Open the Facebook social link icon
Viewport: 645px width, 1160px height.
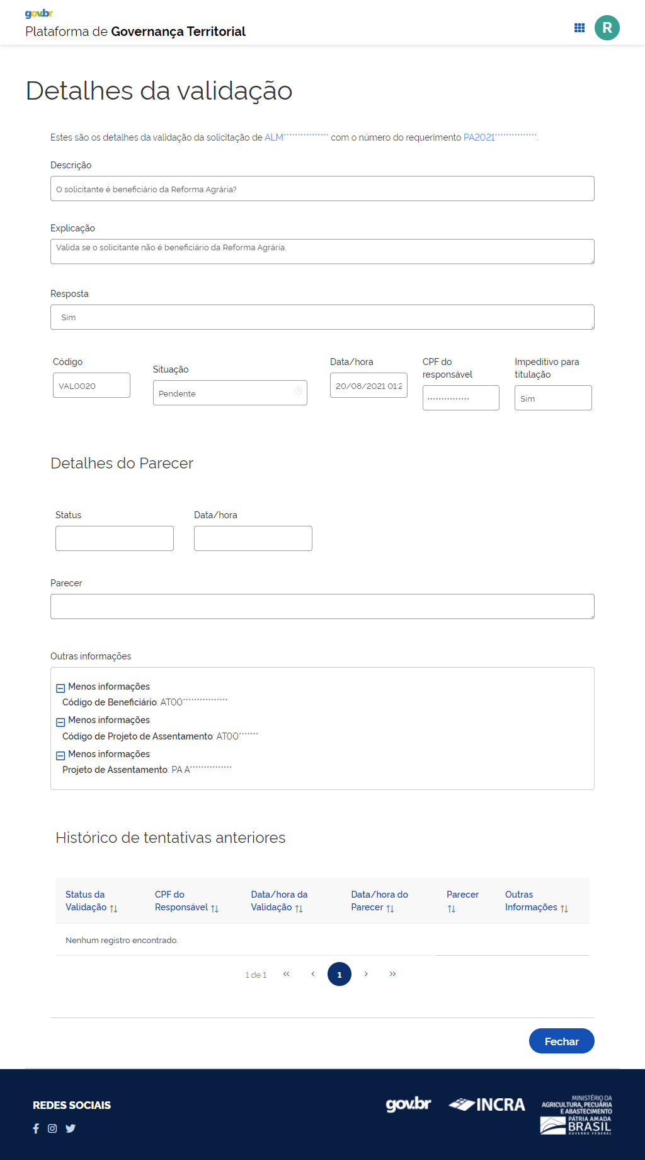click(36, 1128)
